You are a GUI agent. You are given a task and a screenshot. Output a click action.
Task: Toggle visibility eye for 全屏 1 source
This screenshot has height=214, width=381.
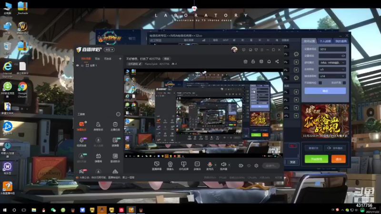coord(78,66)
